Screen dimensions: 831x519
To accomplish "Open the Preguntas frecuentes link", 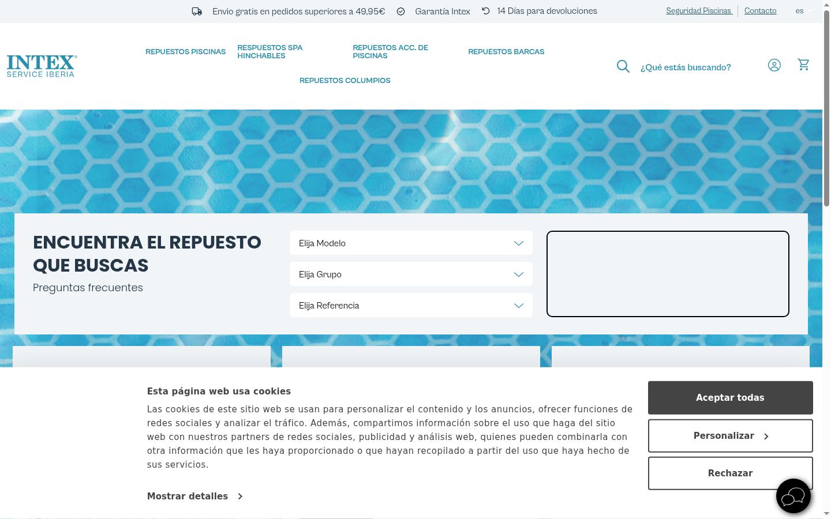I will pos(88,288).
